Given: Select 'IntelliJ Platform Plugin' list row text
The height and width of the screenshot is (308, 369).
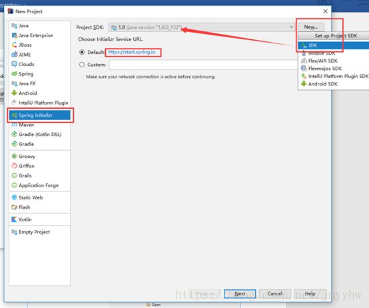Looking at the screenshot, I should (43, 103).
